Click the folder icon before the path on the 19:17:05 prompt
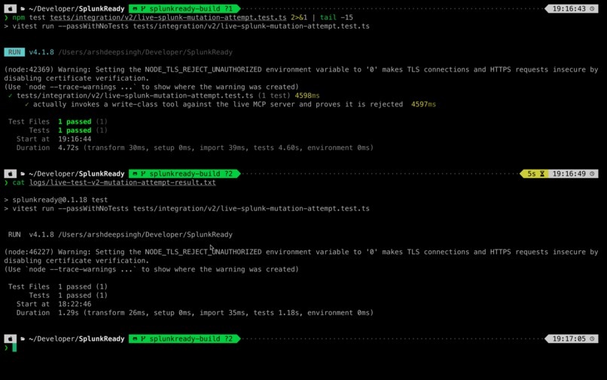Image resolution: width=607 pixels, height=380 pixels. coord(23,339)
